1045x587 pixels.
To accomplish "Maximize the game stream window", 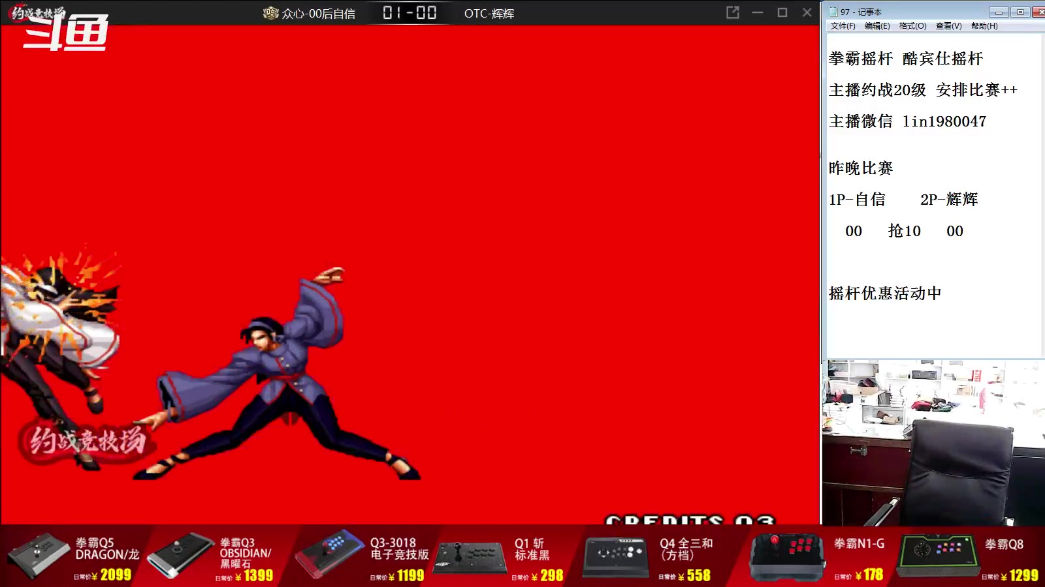I will click(x=782, y=12).
